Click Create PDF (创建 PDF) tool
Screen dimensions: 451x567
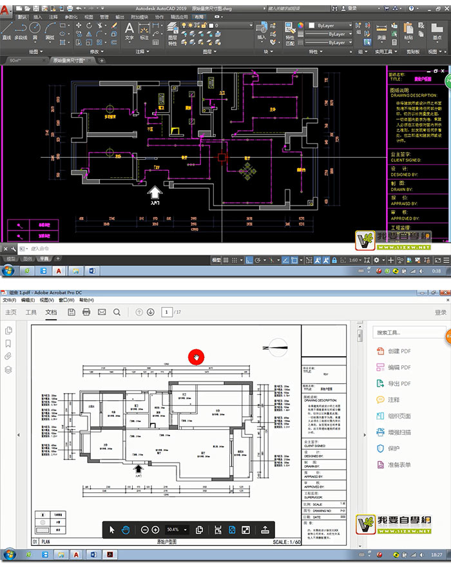coord(394,351)
